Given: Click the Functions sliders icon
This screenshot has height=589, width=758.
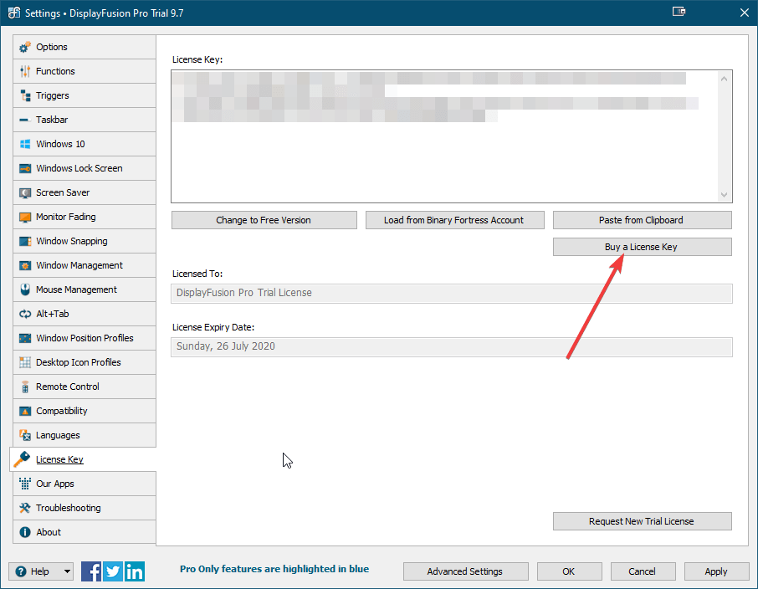Looking at the screenshot, I should click(x=25, y=71).
